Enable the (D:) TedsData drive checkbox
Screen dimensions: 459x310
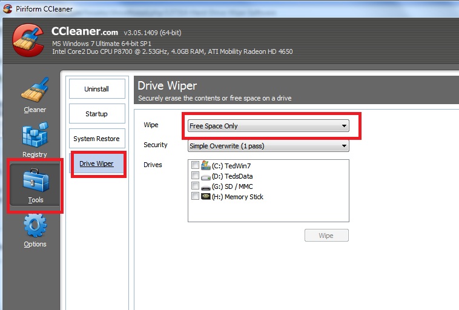pos(195,176)
